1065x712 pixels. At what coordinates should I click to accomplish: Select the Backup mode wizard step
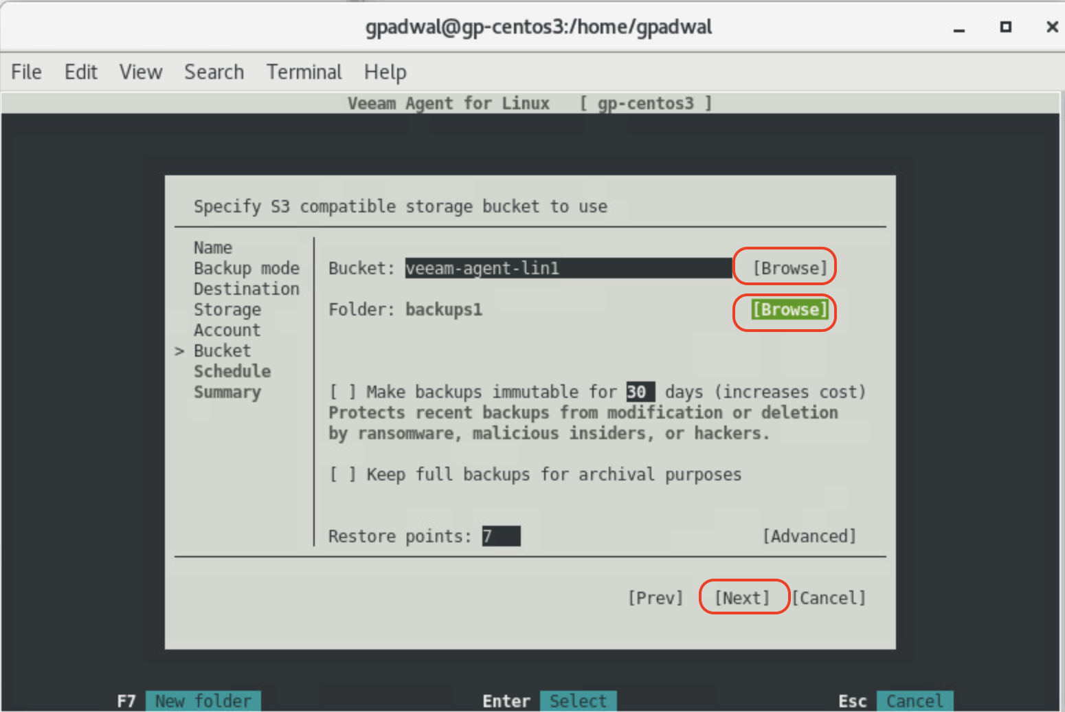point(247,268)
